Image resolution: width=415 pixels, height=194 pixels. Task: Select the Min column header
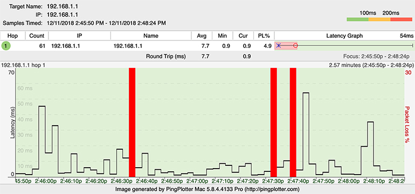pos(222,36)
